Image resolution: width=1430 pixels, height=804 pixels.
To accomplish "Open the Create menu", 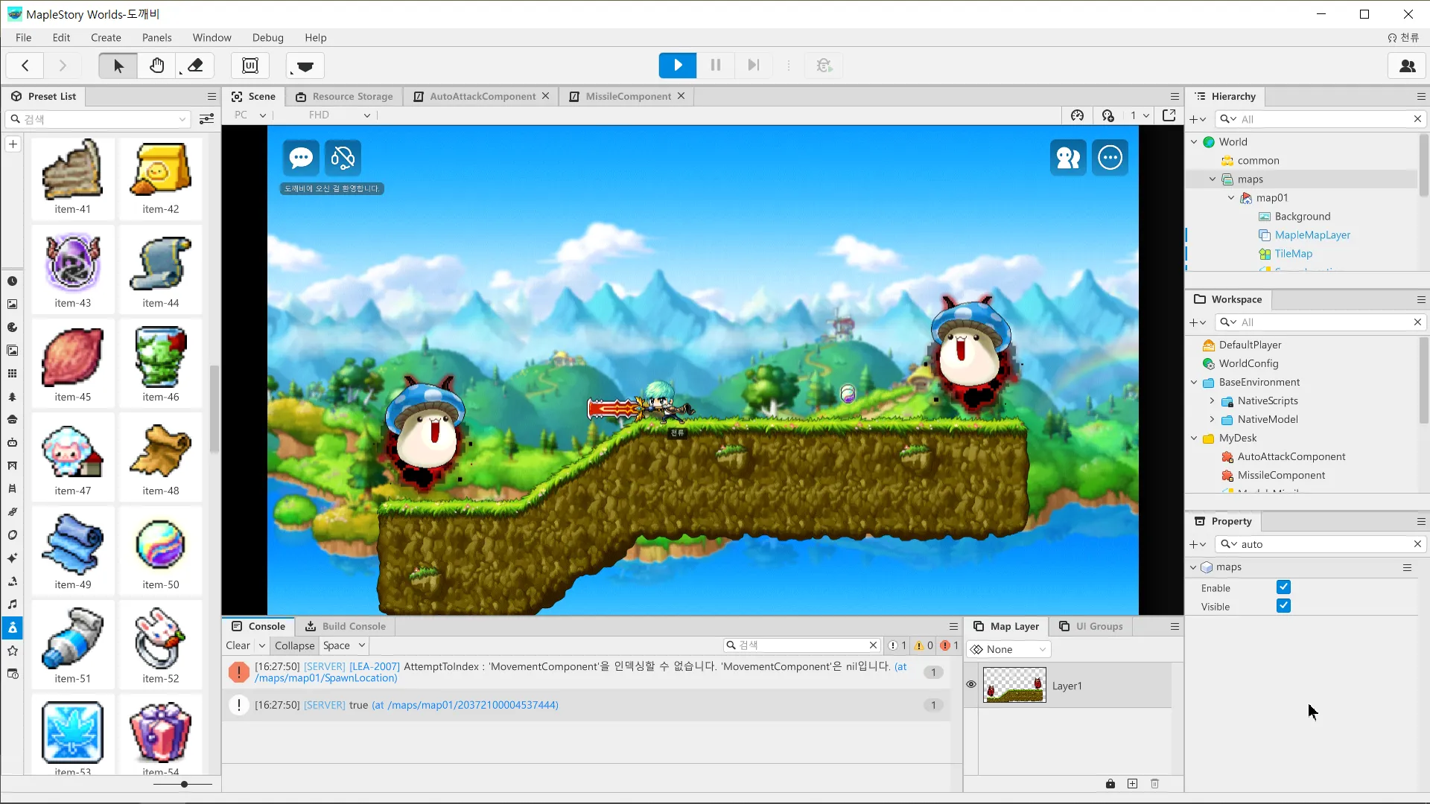I will (x=106, y=37).
